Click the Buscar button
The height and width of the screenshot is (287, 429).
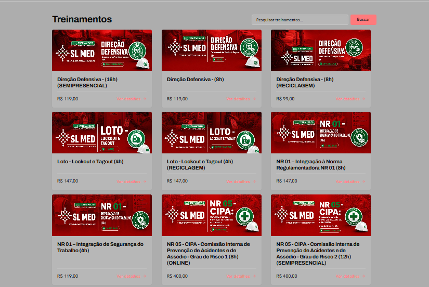363,20
